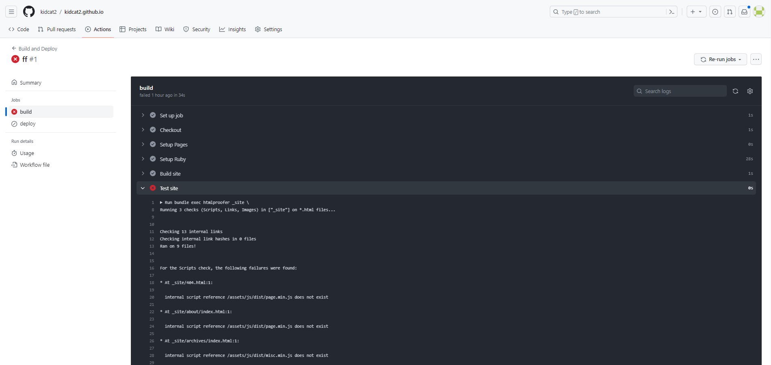Open the more options ellipsis menu
Viewport: 771px width, 365px height.
tap(756, 59)
